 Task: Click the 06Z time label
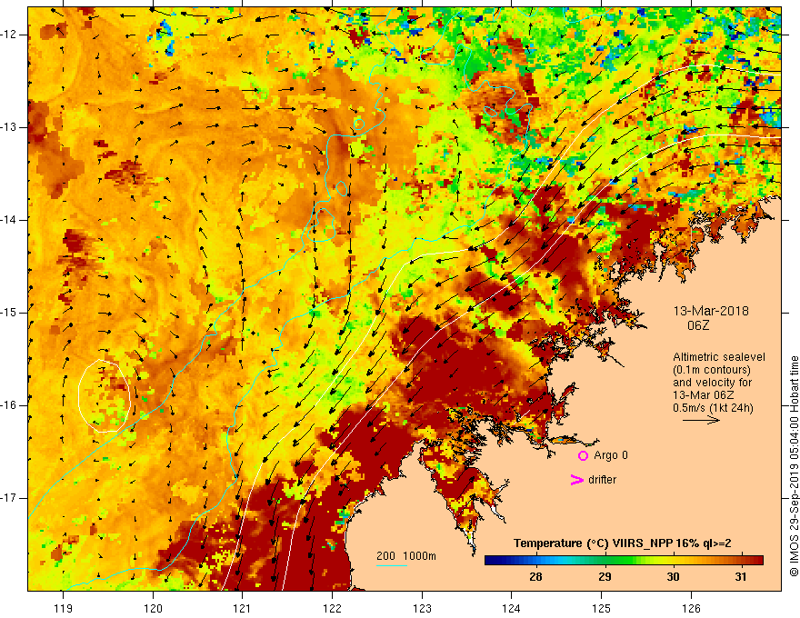click(x=698, y=325)
